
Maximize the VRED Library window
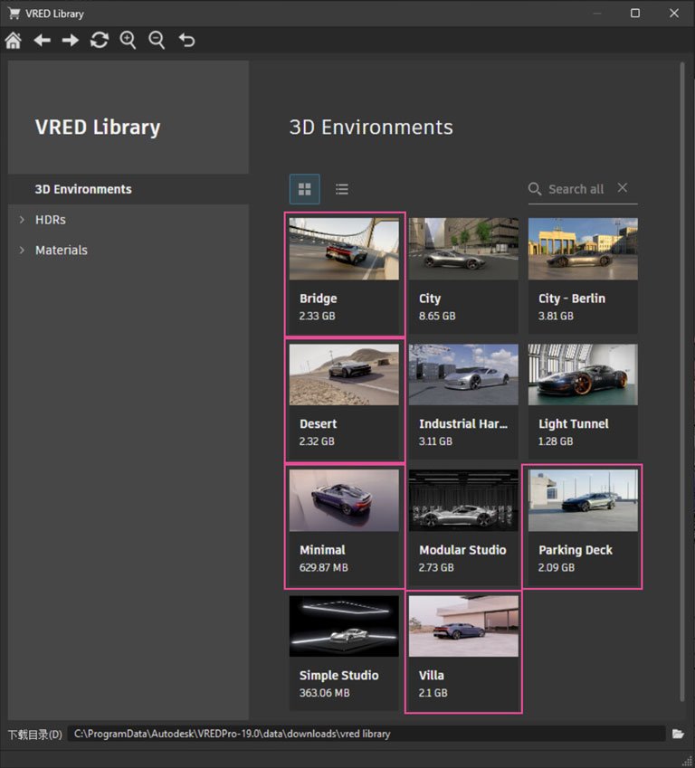[635, 14]
